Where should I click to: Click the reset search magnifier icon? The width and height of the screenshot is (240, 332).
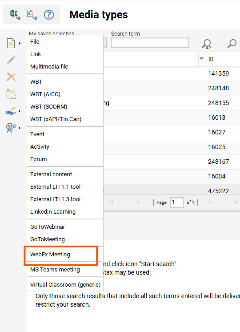click(x=207, y=44)
